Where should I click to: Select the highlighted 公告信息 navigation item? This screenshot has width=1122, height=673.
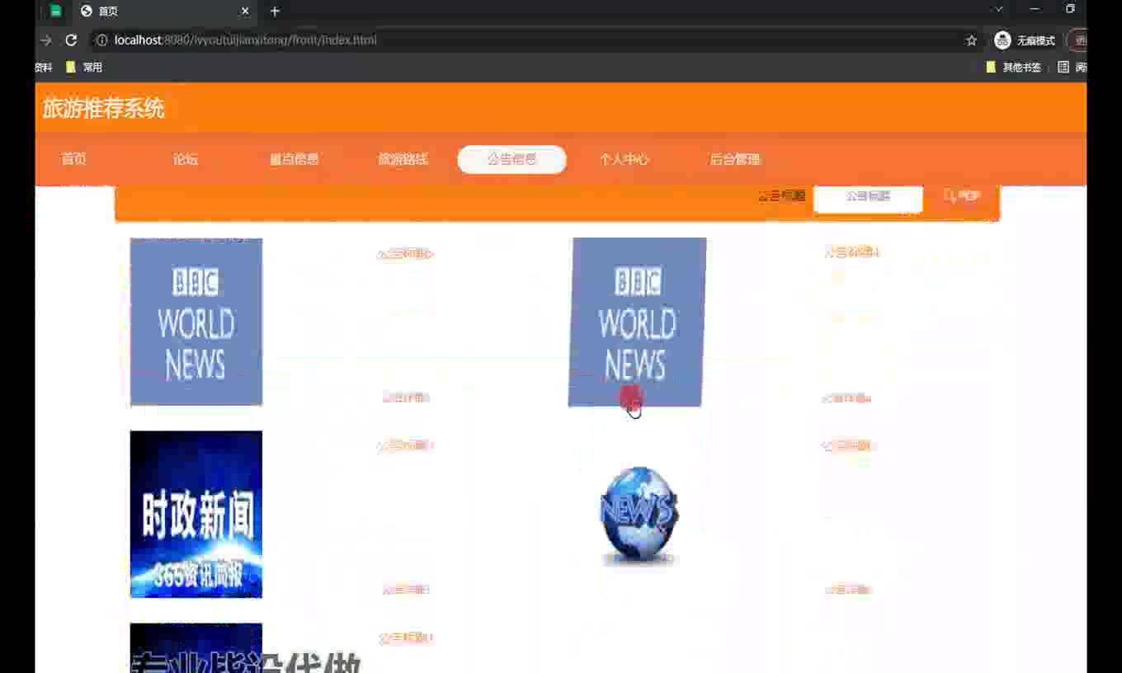(x=511, y=159)
